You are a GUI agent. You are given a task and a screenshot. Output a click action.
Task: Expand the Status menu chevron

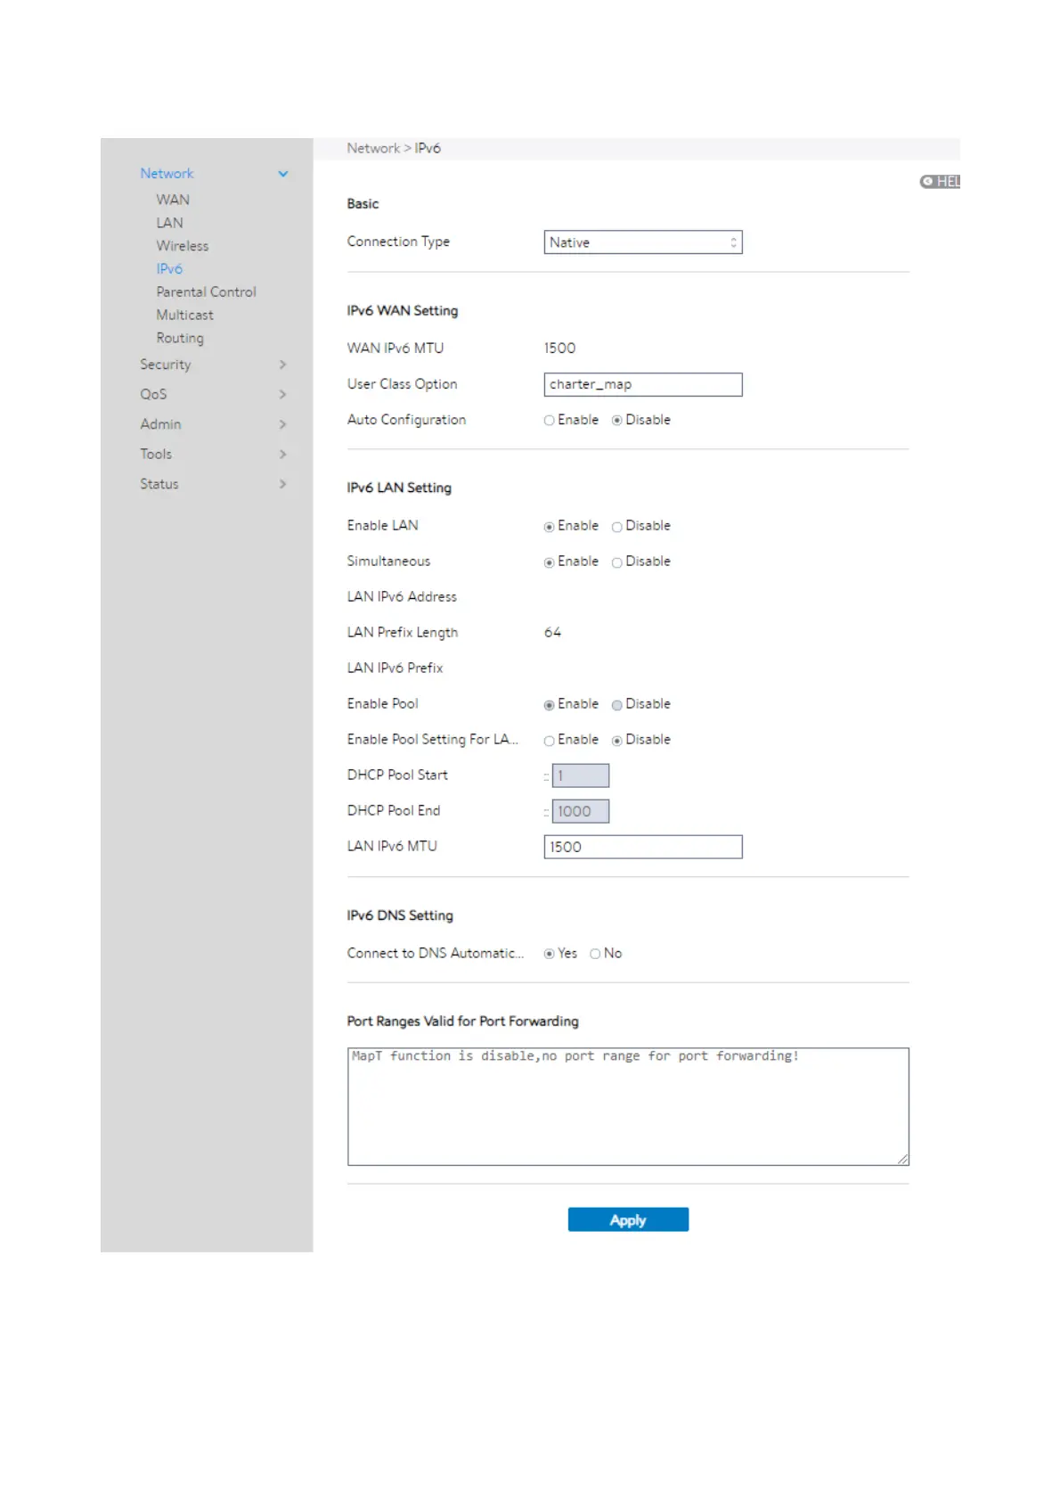click(283, 484)
